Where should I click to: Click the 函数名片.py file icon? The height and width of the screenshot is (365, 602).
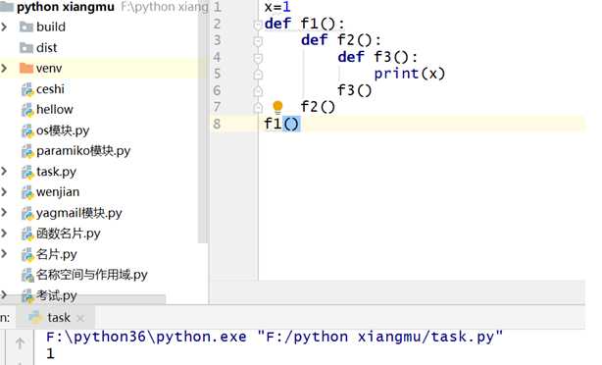[x=27, y=234]
